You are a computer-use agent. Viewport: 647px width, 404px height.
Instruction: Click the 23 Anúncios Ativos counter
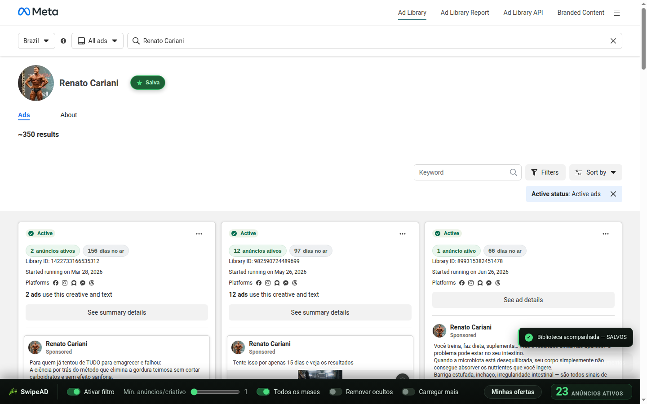(591, 392)
